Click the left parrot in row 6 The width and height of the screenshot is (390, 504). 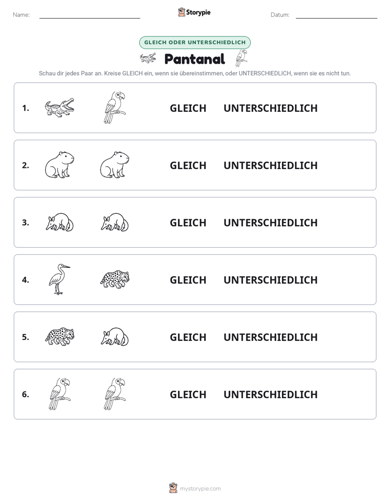(x=60, y=394)
